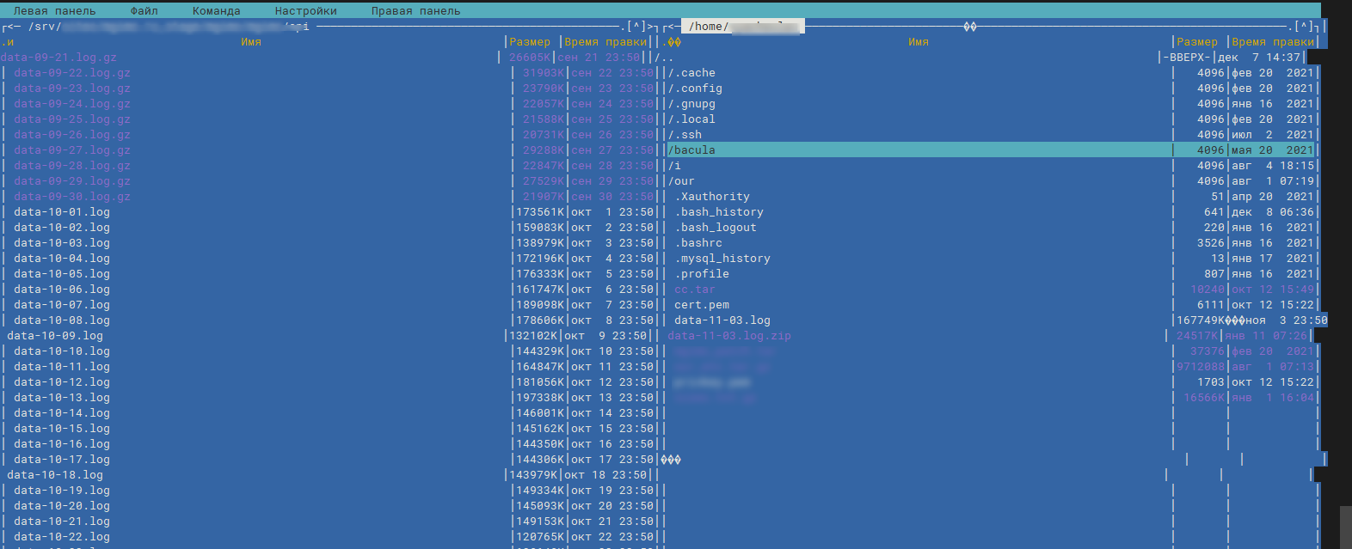Select the highlighted '/bacula' directory

click(x=992, y=150)
